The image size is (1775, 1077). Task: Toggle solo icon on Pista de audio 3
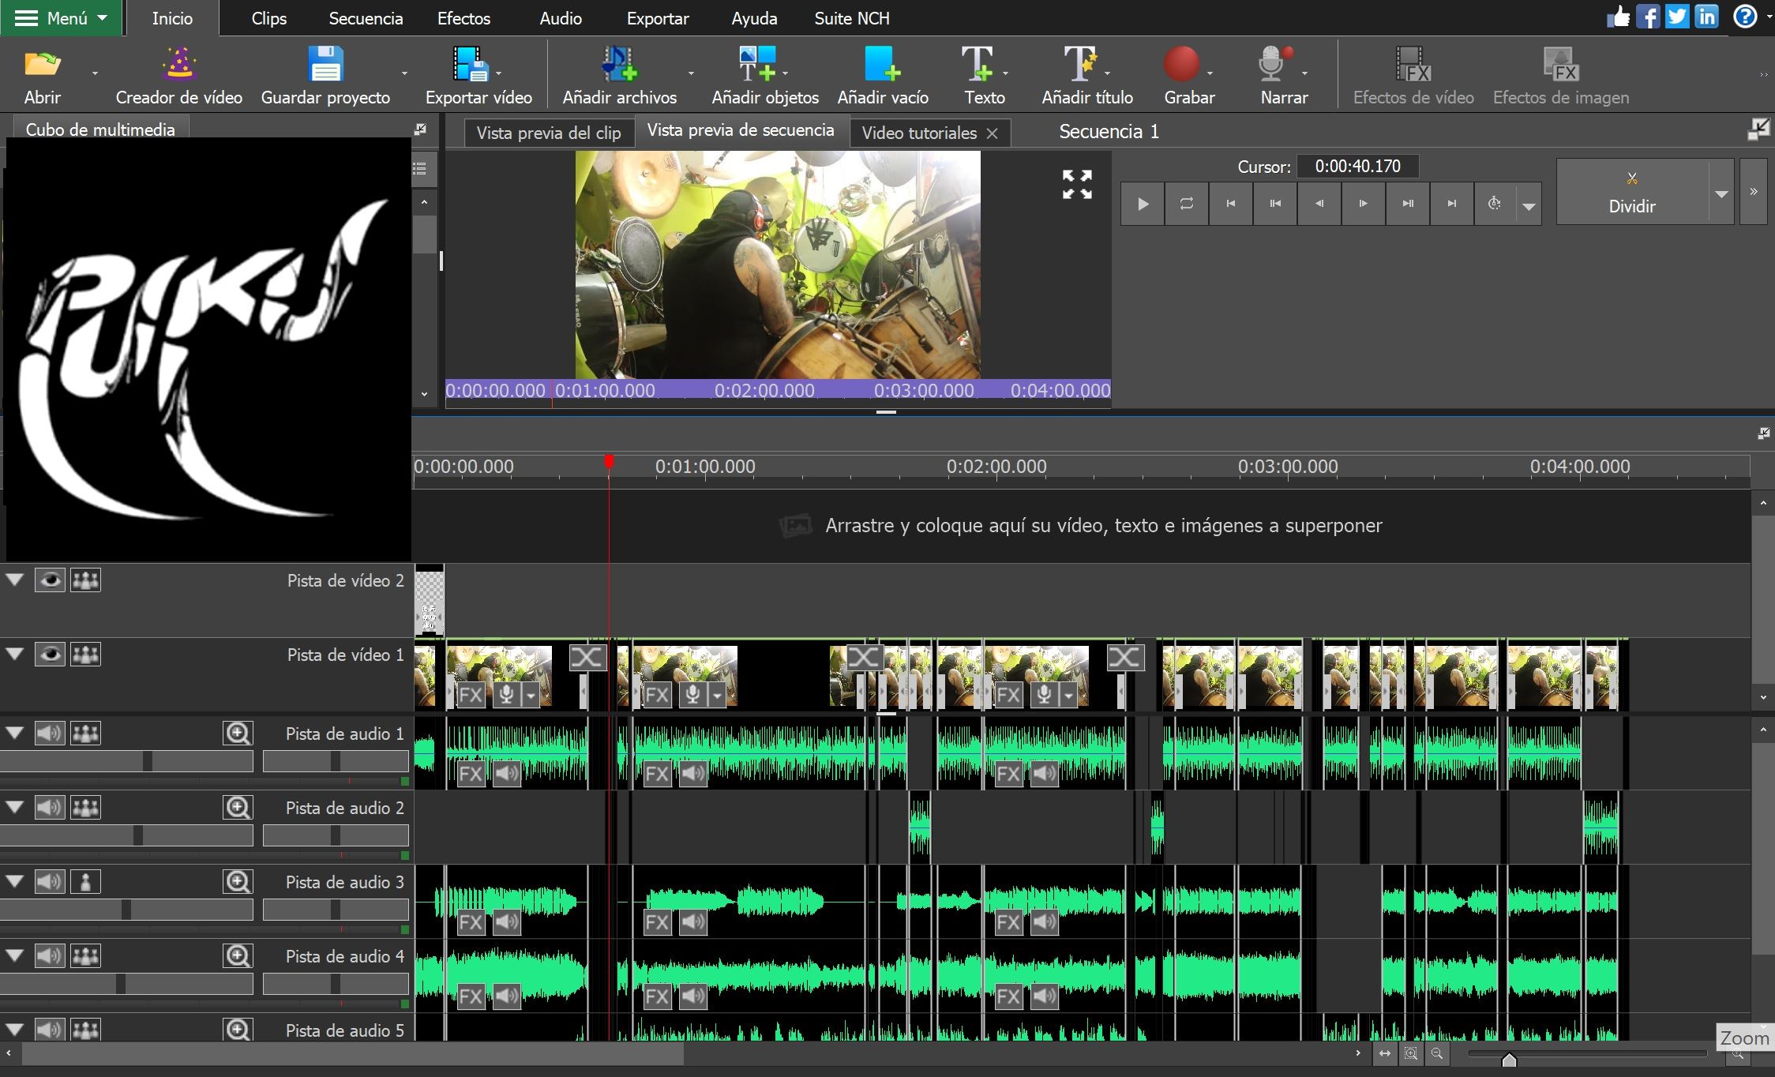[86, 882]
